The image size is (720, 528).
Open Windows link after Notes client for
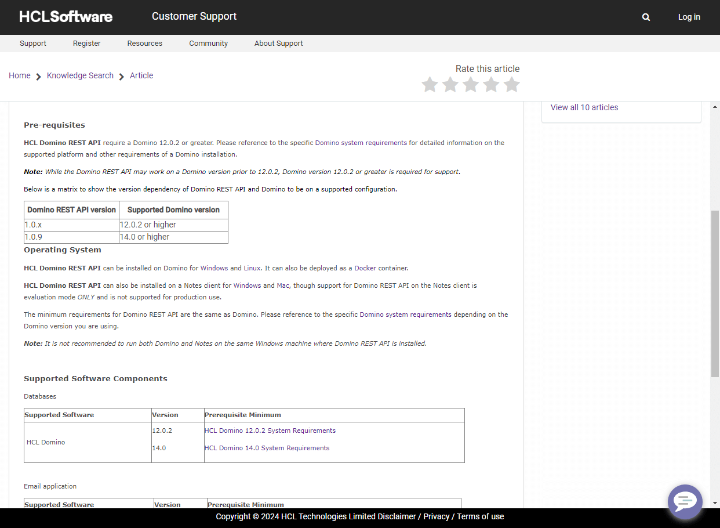click(248, 285)
